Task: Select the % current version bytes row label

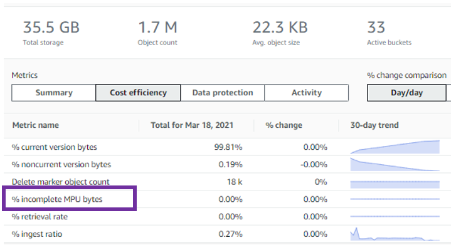Action: pyautogui.click(x=55, y=147)
